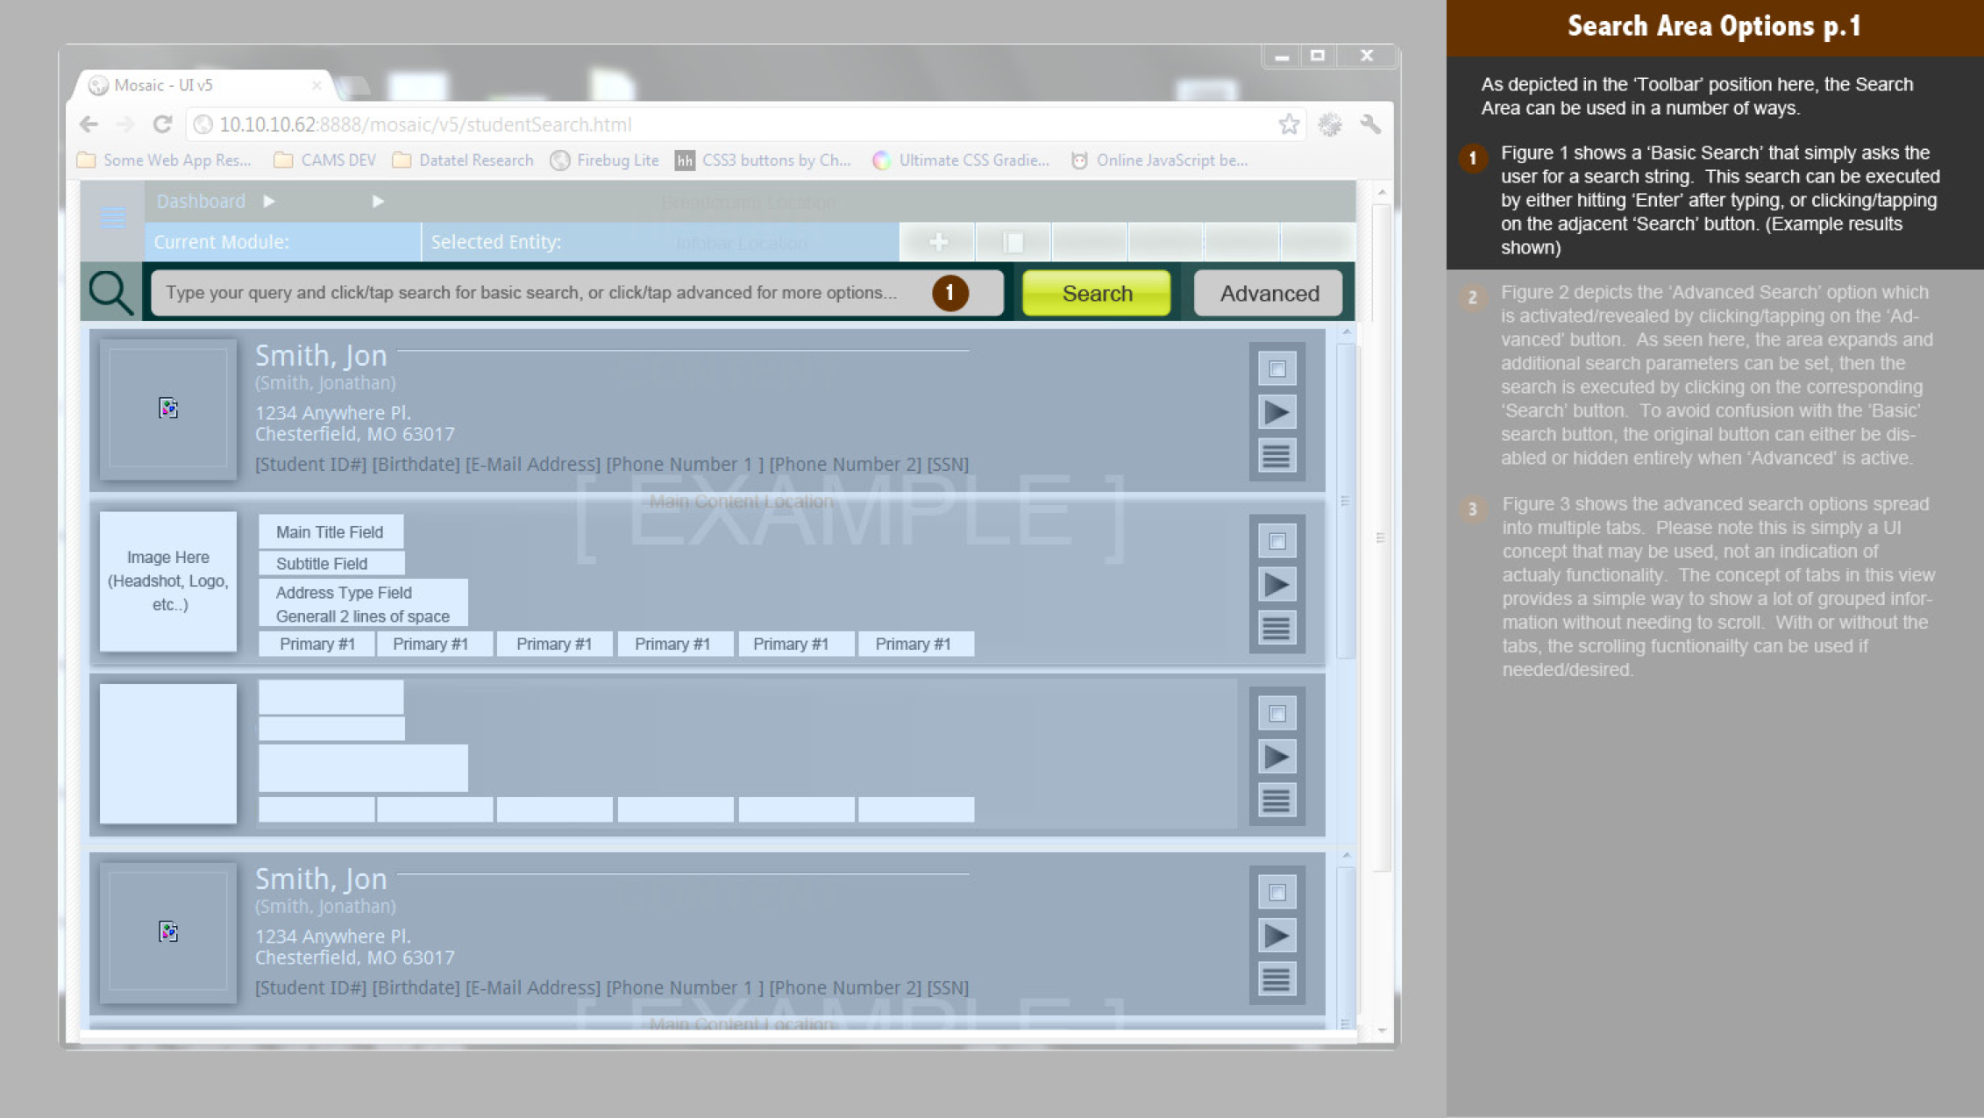Click the hamburger menu icon beside Dashboard
This screenshot has width=1984, height=1118.
click(113, 217)
